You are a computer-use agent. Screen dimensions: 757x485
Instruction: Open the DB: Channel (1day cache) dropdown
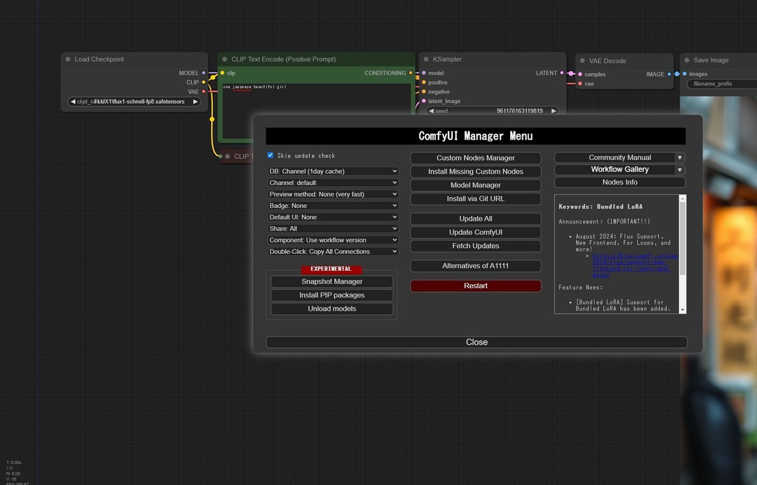click(333, 171)
